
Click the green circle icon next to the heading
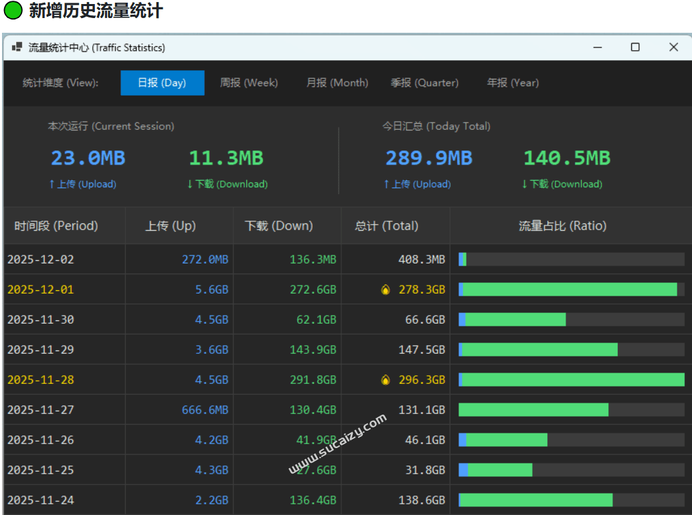13,11
